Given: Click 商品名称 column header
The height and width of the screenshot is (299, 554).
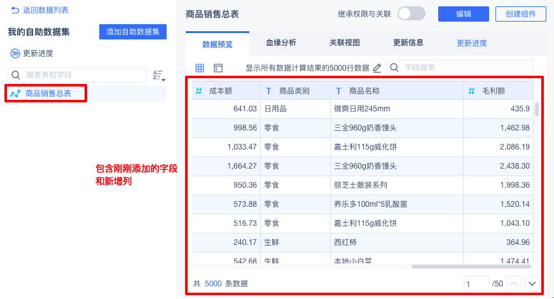Looking at the screenshot, I should (397, 91).
